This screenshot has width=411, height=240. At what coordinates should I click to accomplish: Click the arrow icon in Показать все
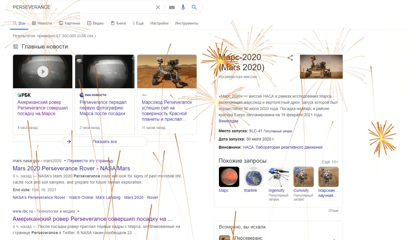click(x=69, y=141)
